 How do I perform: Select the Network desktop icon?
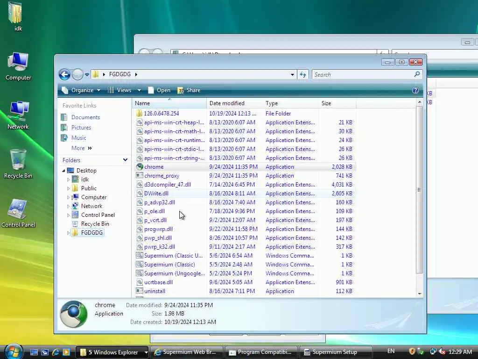click(18, 115)
